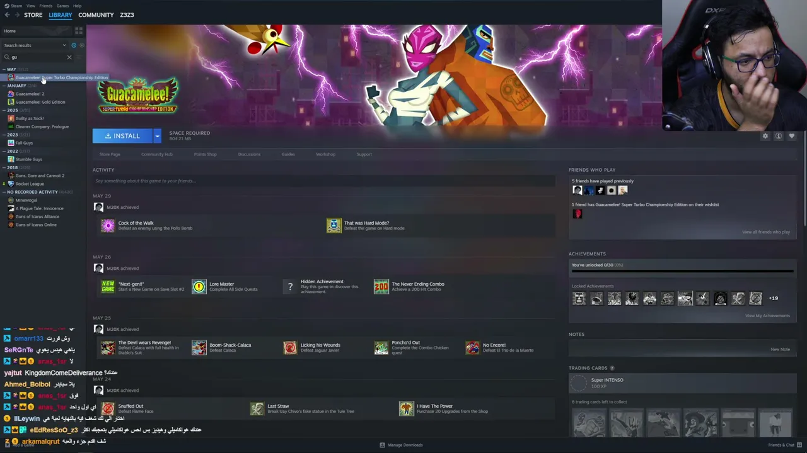Open the game's Store Page link
Image resolution: width=807 pixels, height=453 pixels.
[x=110, y=154]
